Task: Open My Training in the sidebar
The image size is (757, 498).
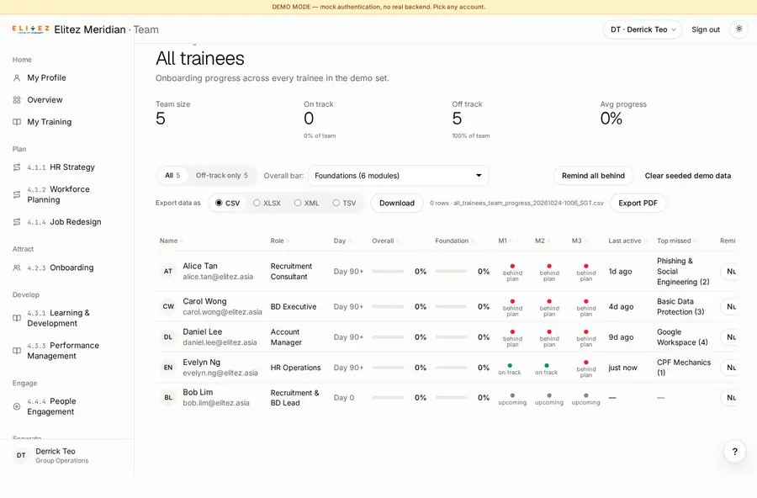Action: pos(67,122)
